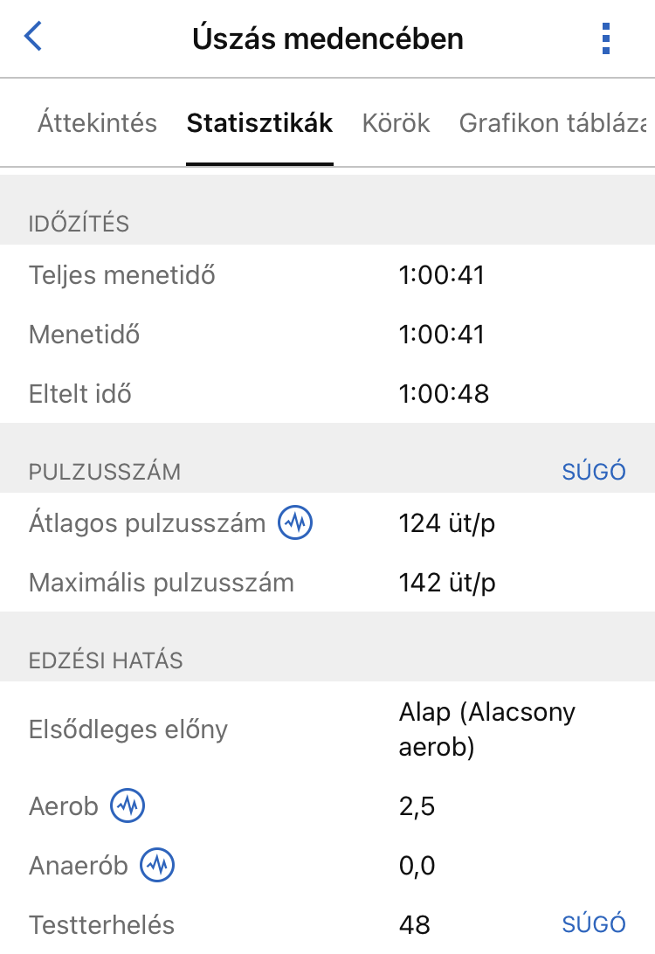This screenshot has width=655, height=954.
Task: Tap the EDZÉSI HATÁS section header
Action: [106, 660]
